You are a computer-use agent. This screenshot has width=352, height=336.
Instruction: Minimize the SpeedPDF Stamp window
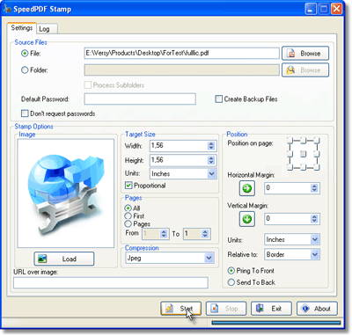pos(311,9)
